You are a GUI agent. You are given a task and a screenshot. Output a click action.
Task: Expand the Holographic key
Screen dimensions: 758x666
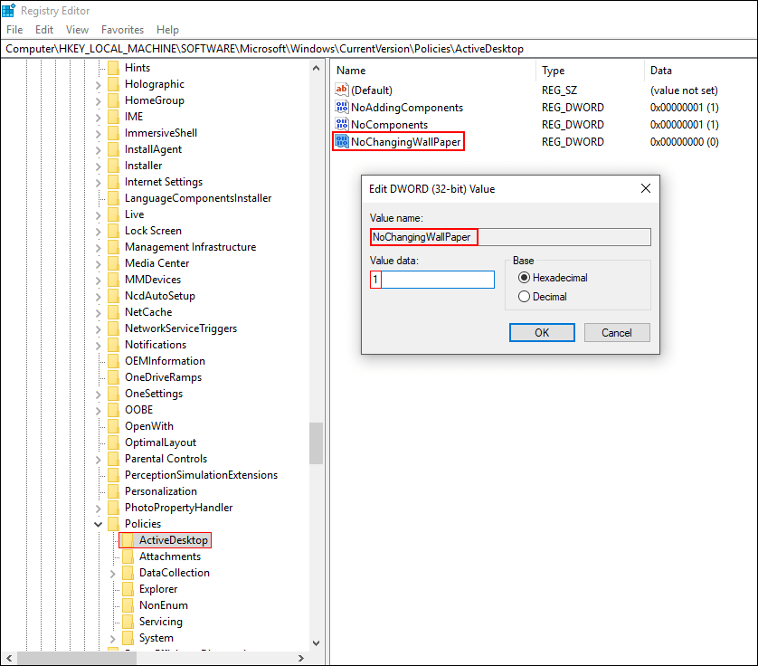[x=98, y=85]
